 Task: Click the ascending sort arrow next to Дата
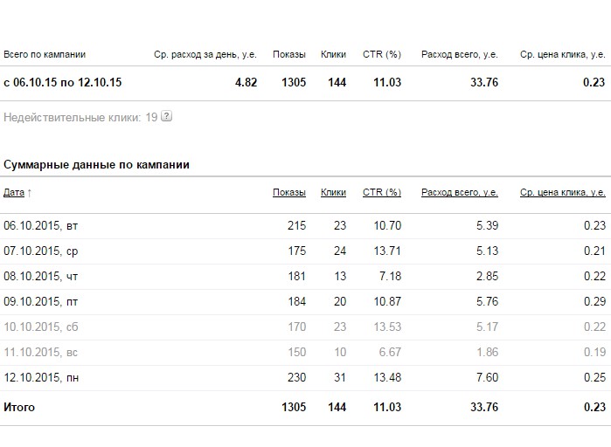tap(29, 193)
